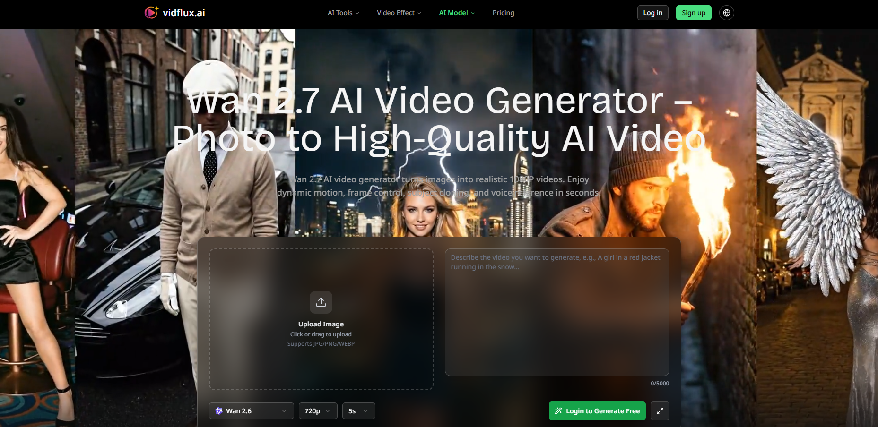The width and height of the screenshot is (878, 427).
Task: Click the Upload Image drop zone
Action: (x=321, y=319)
